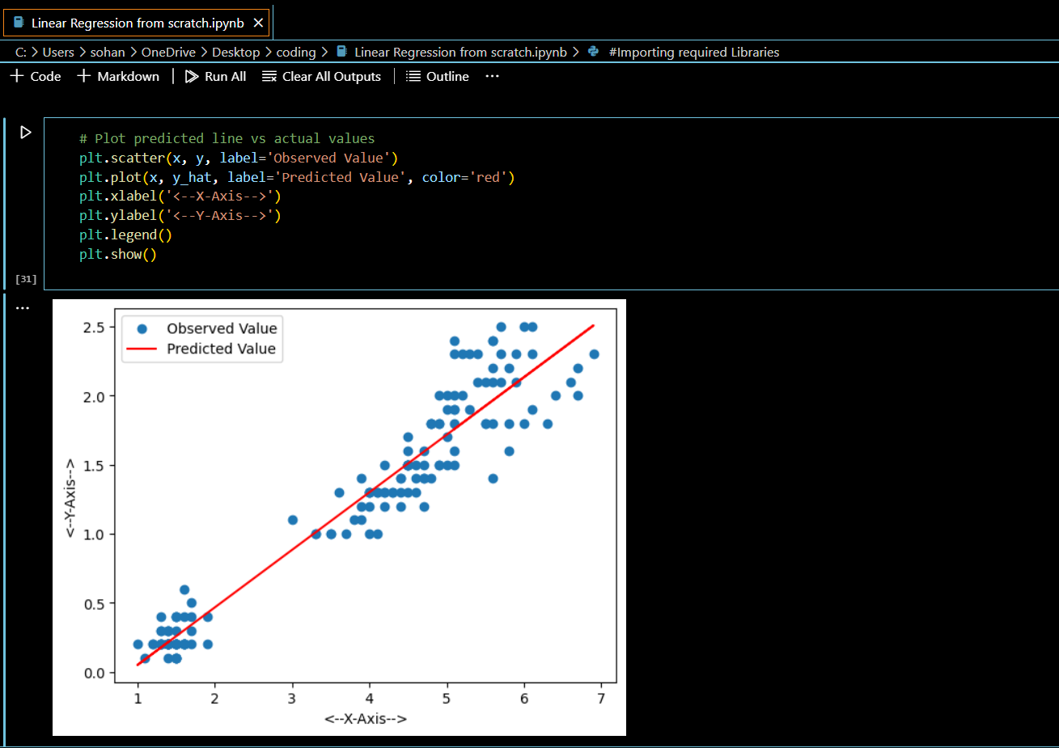1059x748 pixels.
Task: Click the 'Users' breadcrumb
Action: point(58,52)
